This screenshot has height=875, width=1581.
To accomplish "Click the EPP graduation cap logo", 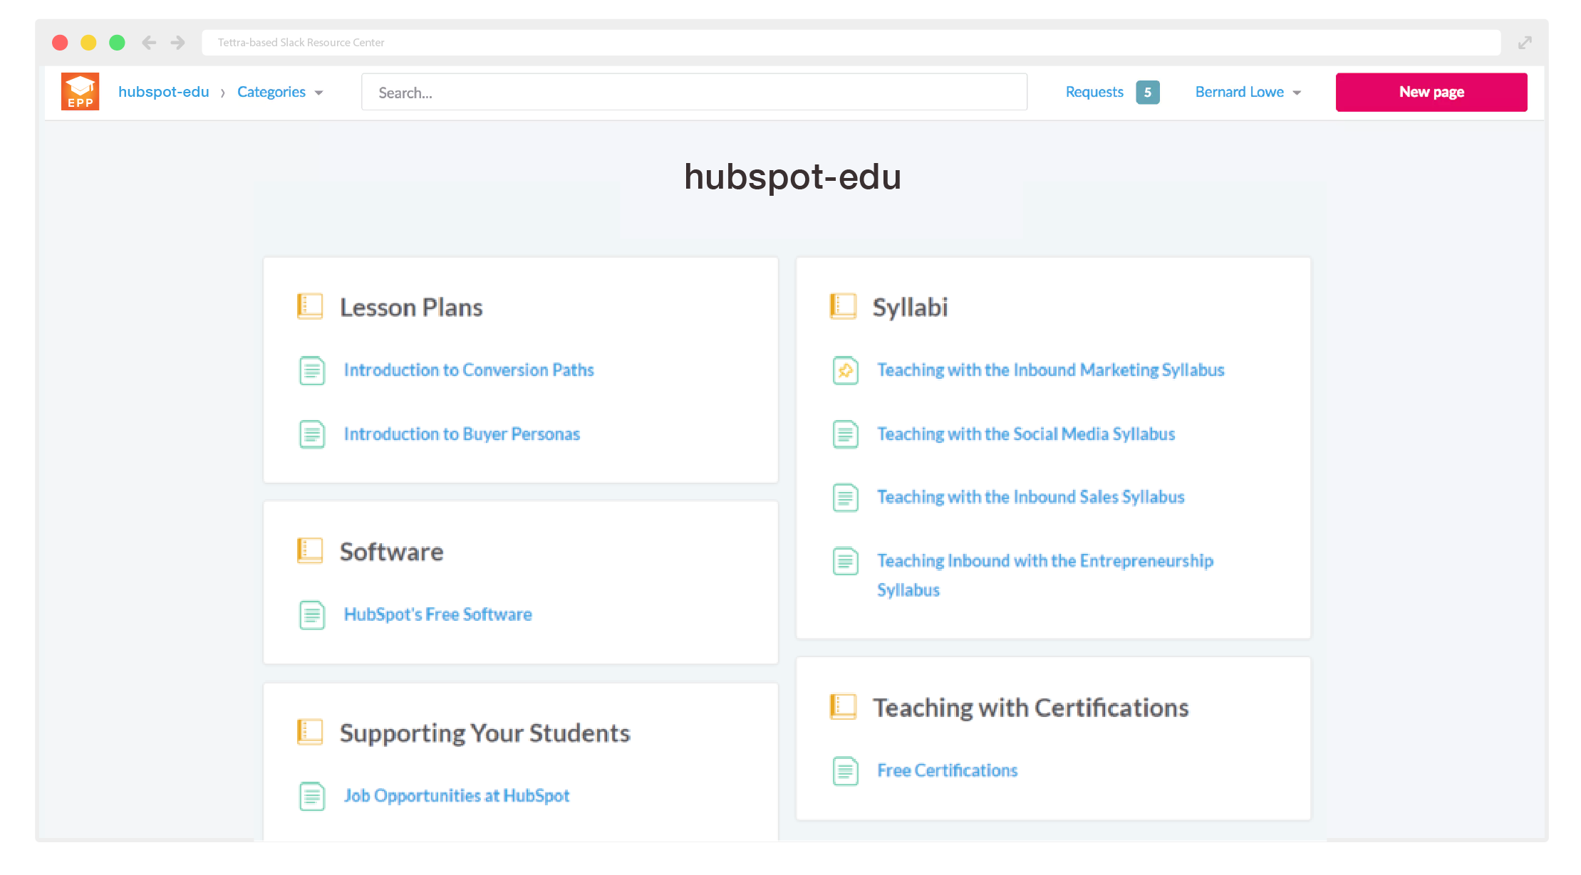I will tap(80, 92).
